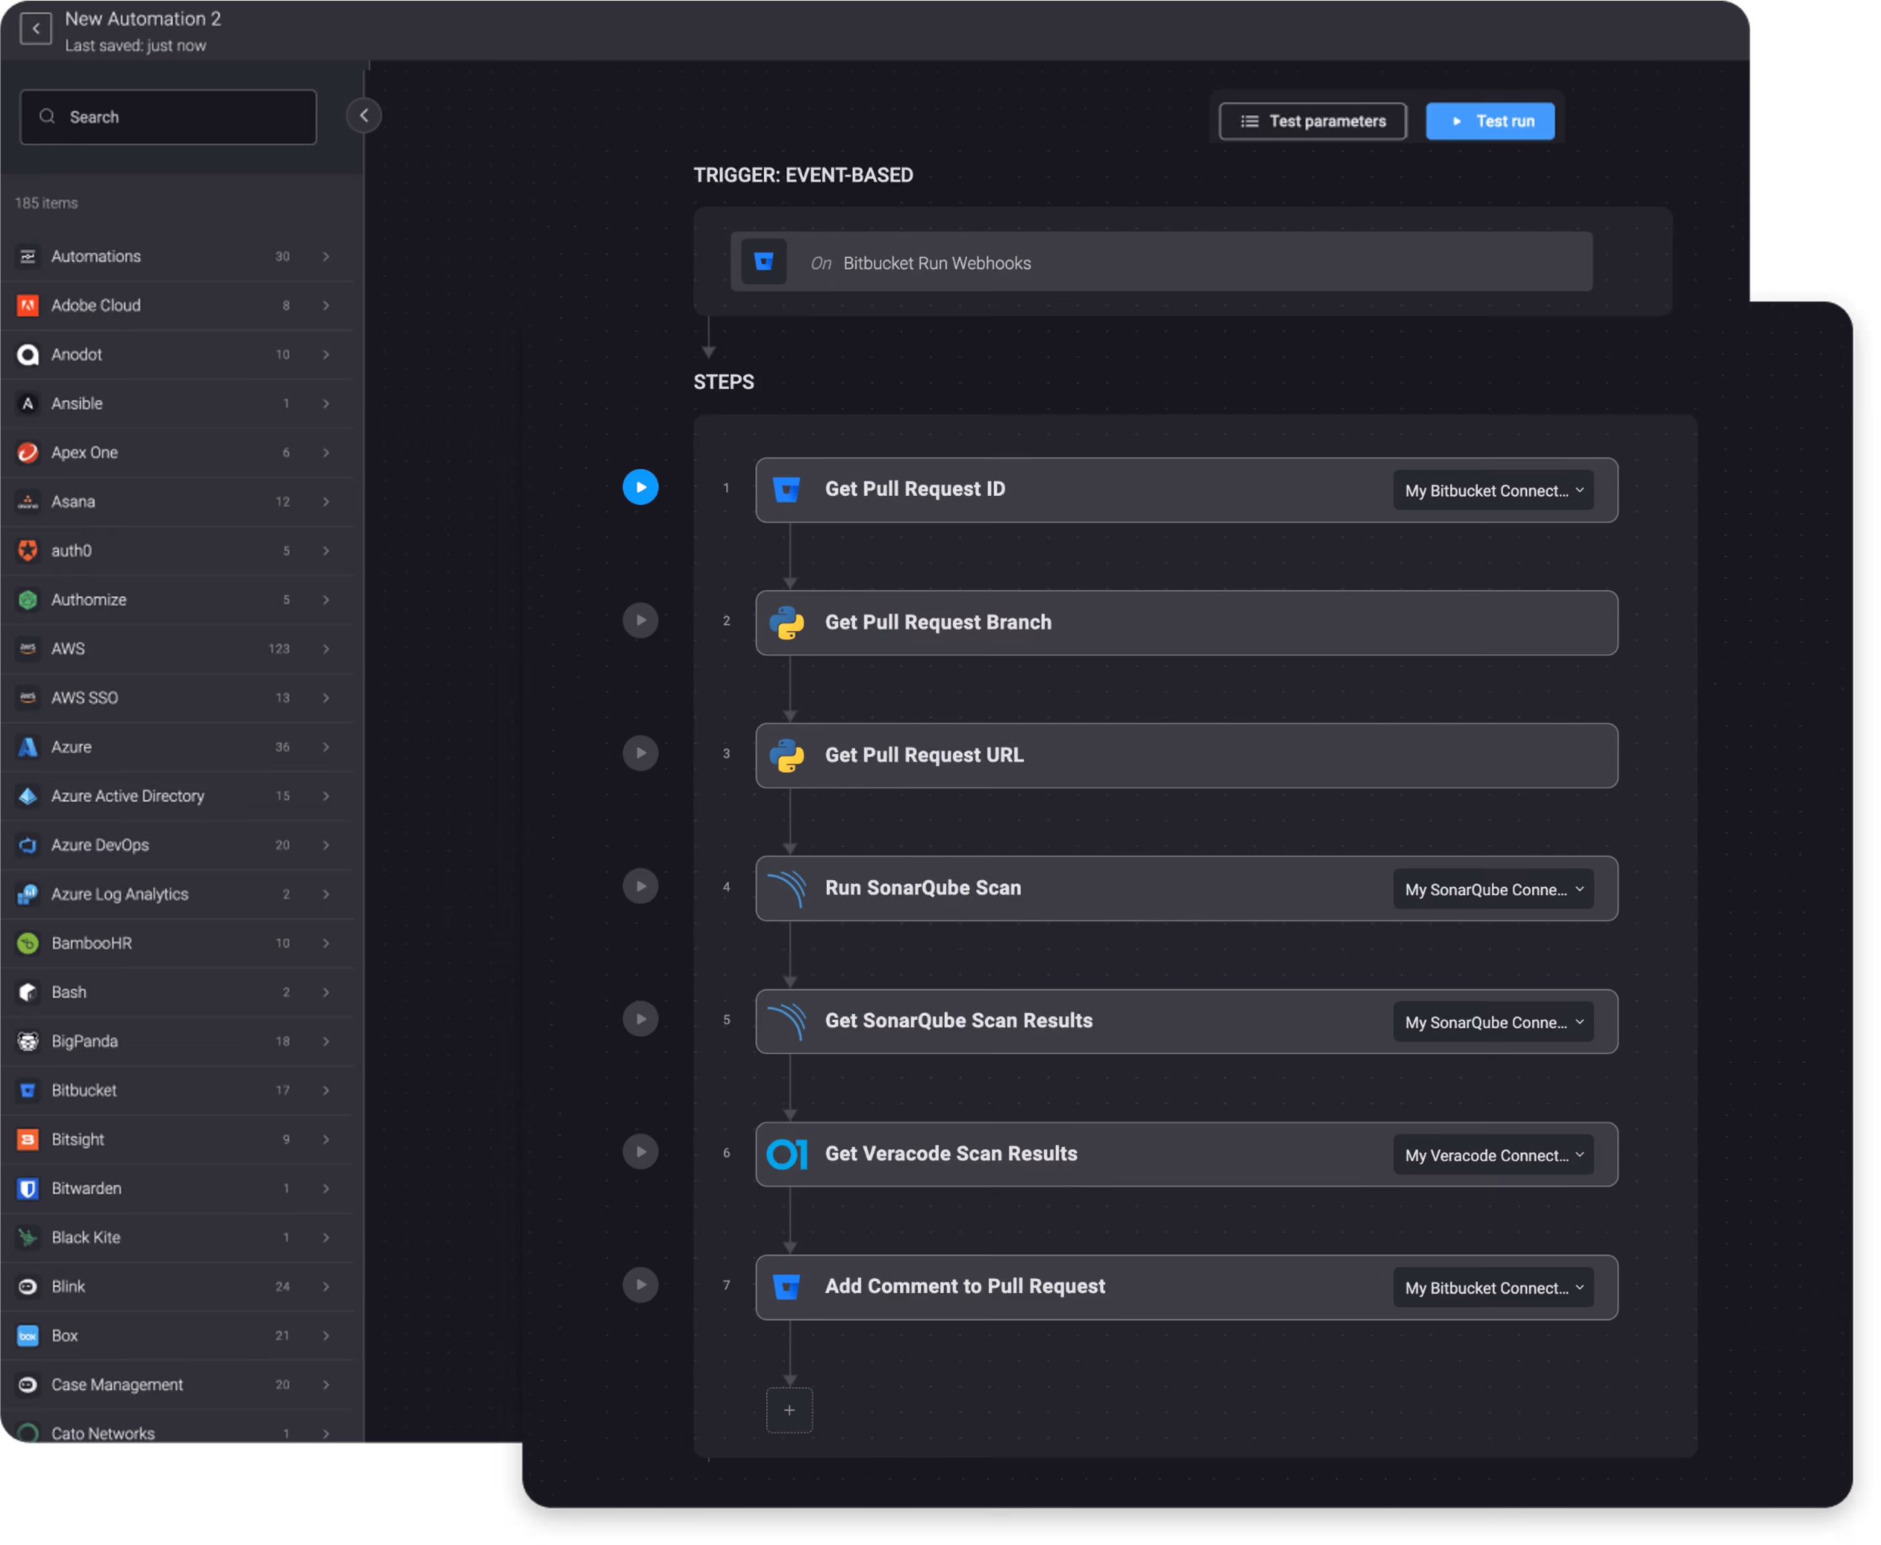Click the Azure icon

pos(28,746)
